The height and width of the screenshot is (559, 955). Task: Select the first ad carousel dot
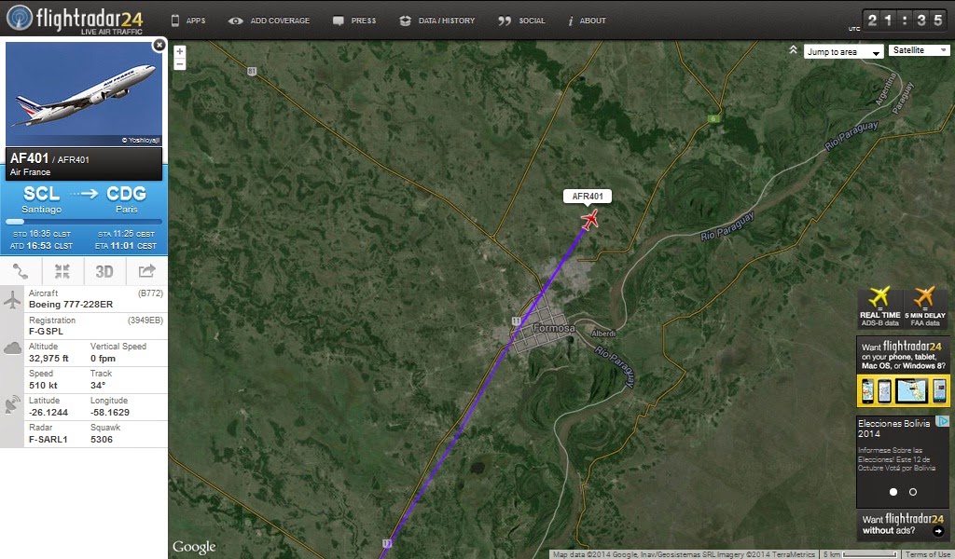[893, 492]
